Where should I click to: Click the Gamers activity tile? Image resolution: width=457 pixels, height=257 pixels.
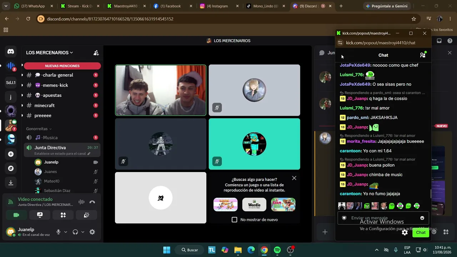225,205
